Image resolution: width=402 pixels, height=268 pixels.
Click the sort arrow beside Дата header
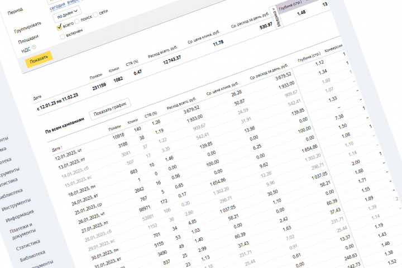pyautogui.click(x=61, y=147)
